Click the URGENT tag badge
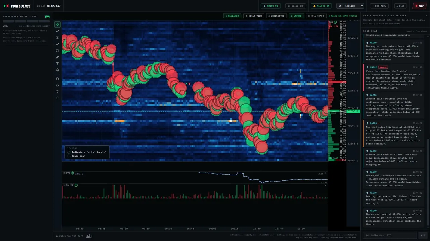430x241 pixels. [383, 67]
